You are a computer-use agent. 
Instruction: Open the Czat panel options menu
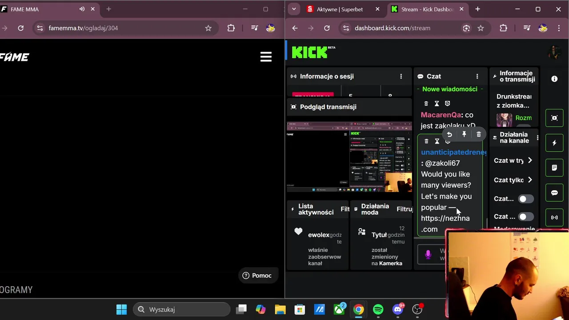477,76
